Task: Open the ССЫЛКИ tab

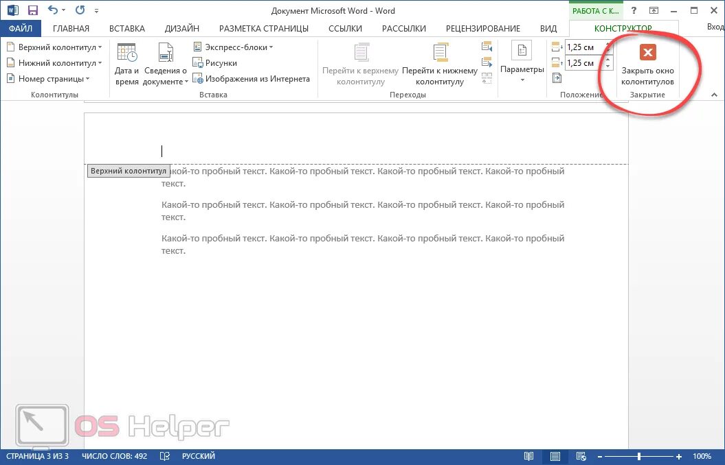Action: click(x=345, y=28)
